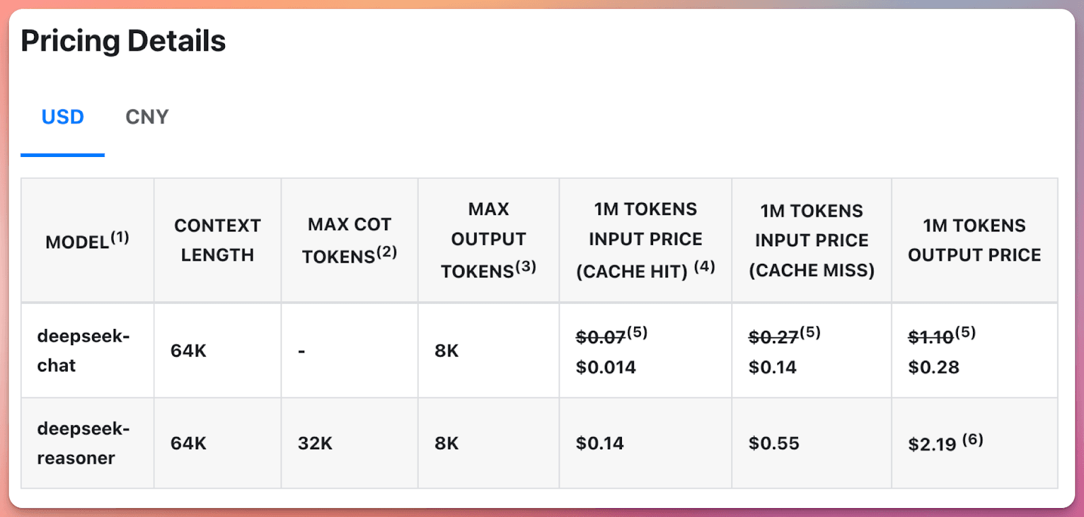The width and height of the screenshot is (1084, 517).
Task: Open footnote (5) on crossed-out $0.07 price
Action: pyautogui.click(x=640, y=332)
